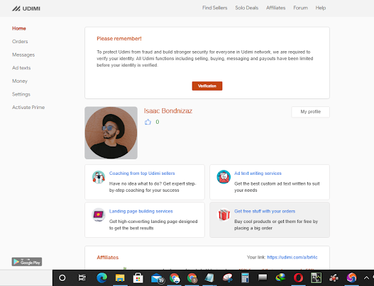374x286 pixels.
Task: Click the orange Verification button
Action: pos(207,86)
